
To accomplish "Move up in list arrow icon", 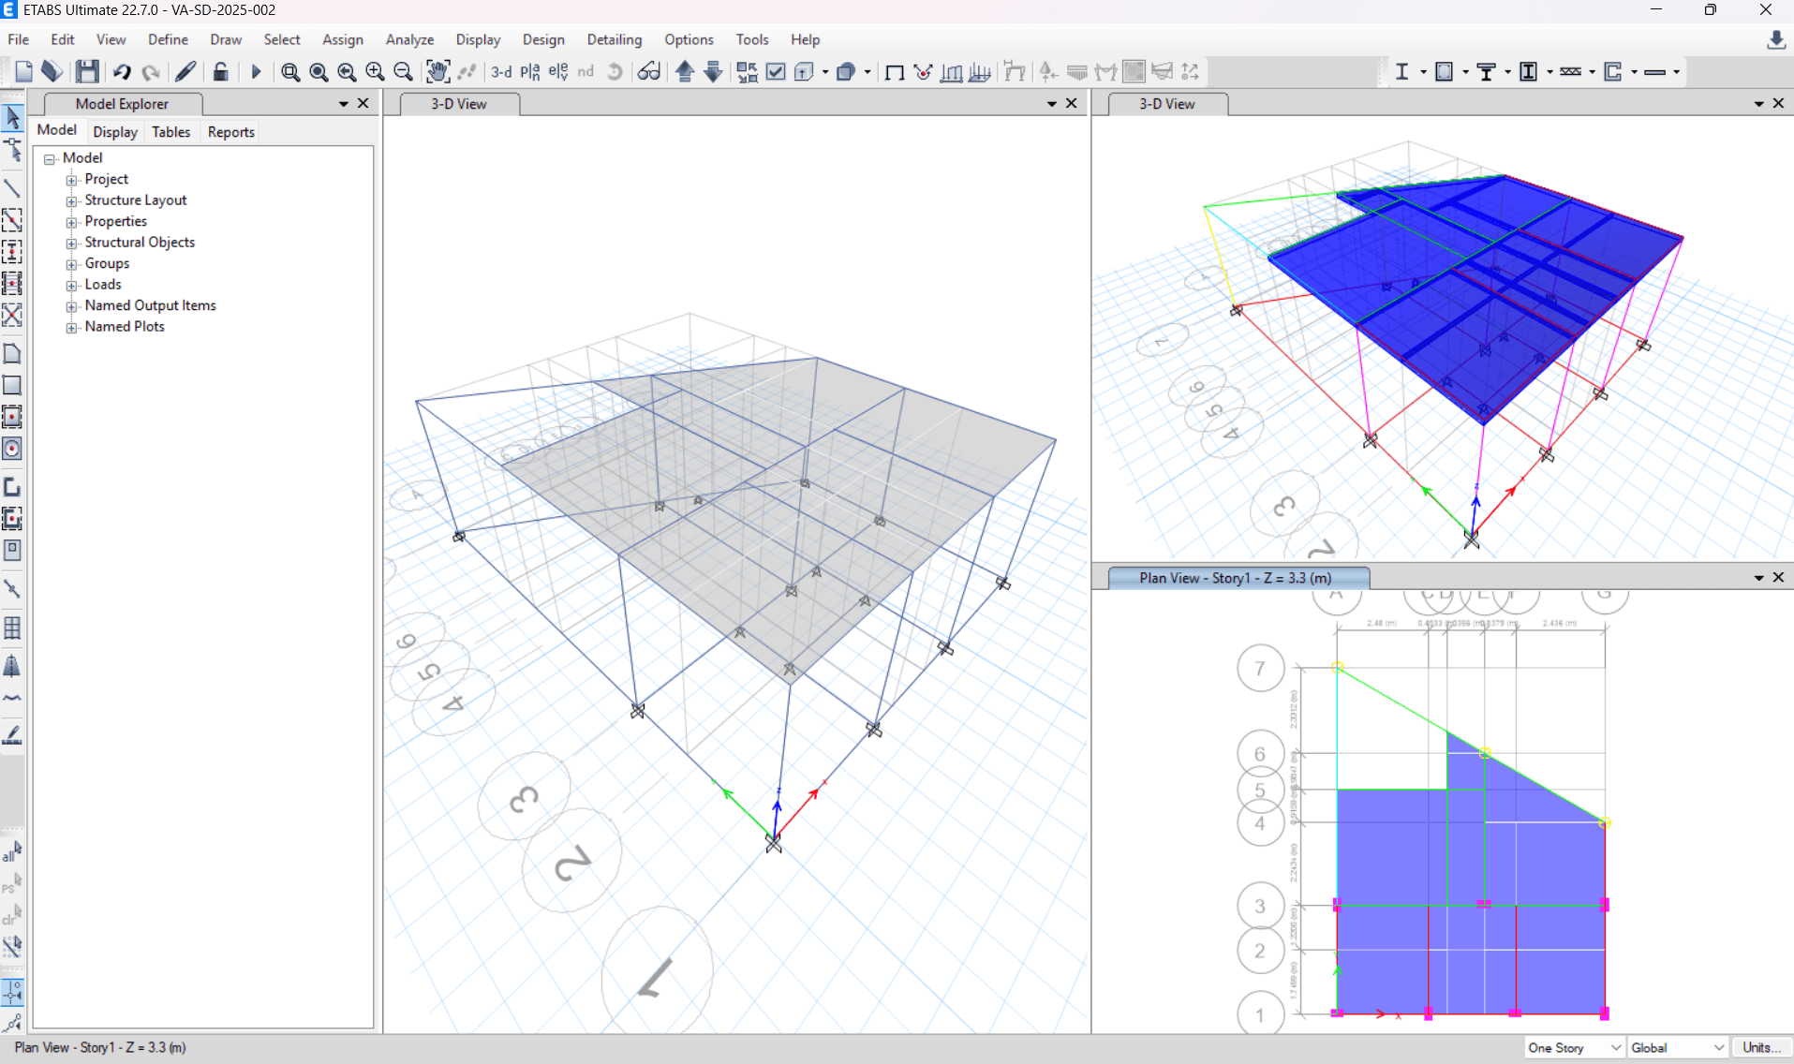I will [x=685, y=72].
